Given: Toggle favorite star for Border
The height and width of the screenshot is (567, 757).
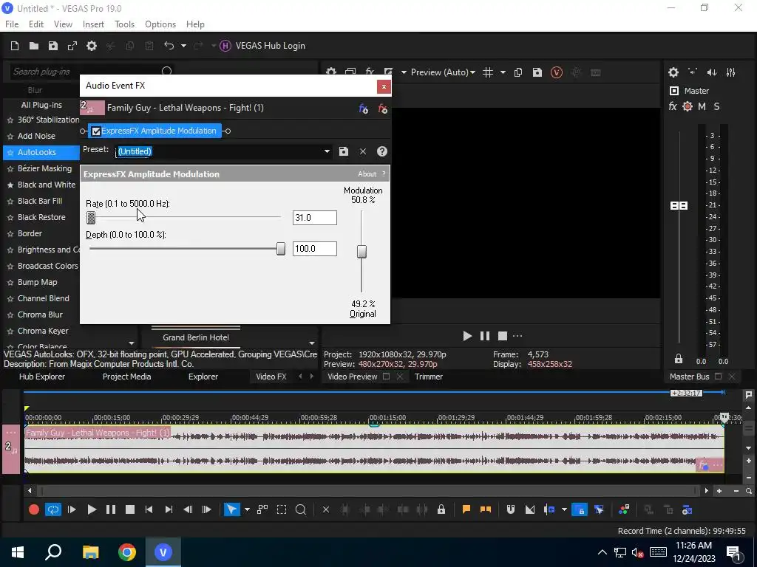Looking at the screenshot, I should point(10,234).
